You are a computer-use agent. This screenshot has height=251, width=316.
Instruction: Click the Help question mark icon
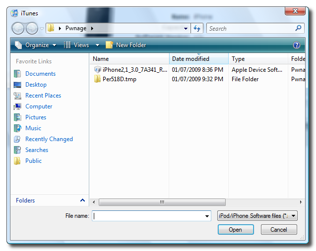297,45
